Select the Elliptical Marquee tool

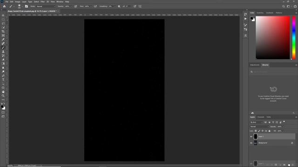(3, 19)
